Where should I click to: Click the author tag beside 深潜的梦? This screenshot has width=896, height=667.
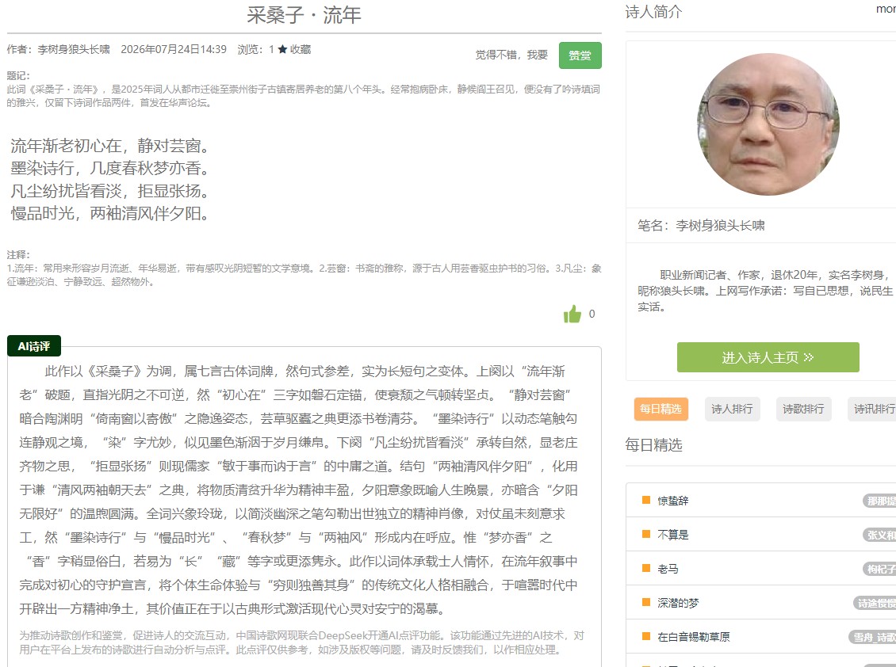pyautogui.click(x=875, y=603)
